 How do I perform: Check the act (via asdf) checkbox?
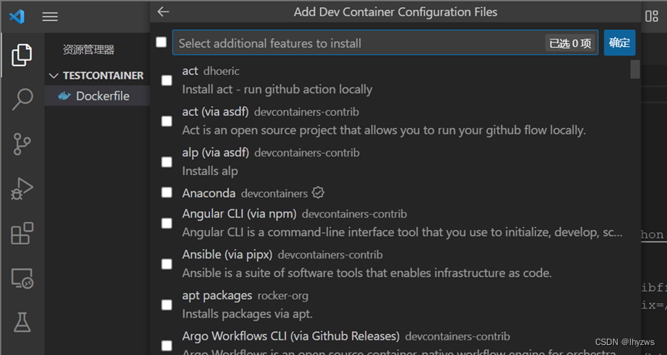coord(167,121)
